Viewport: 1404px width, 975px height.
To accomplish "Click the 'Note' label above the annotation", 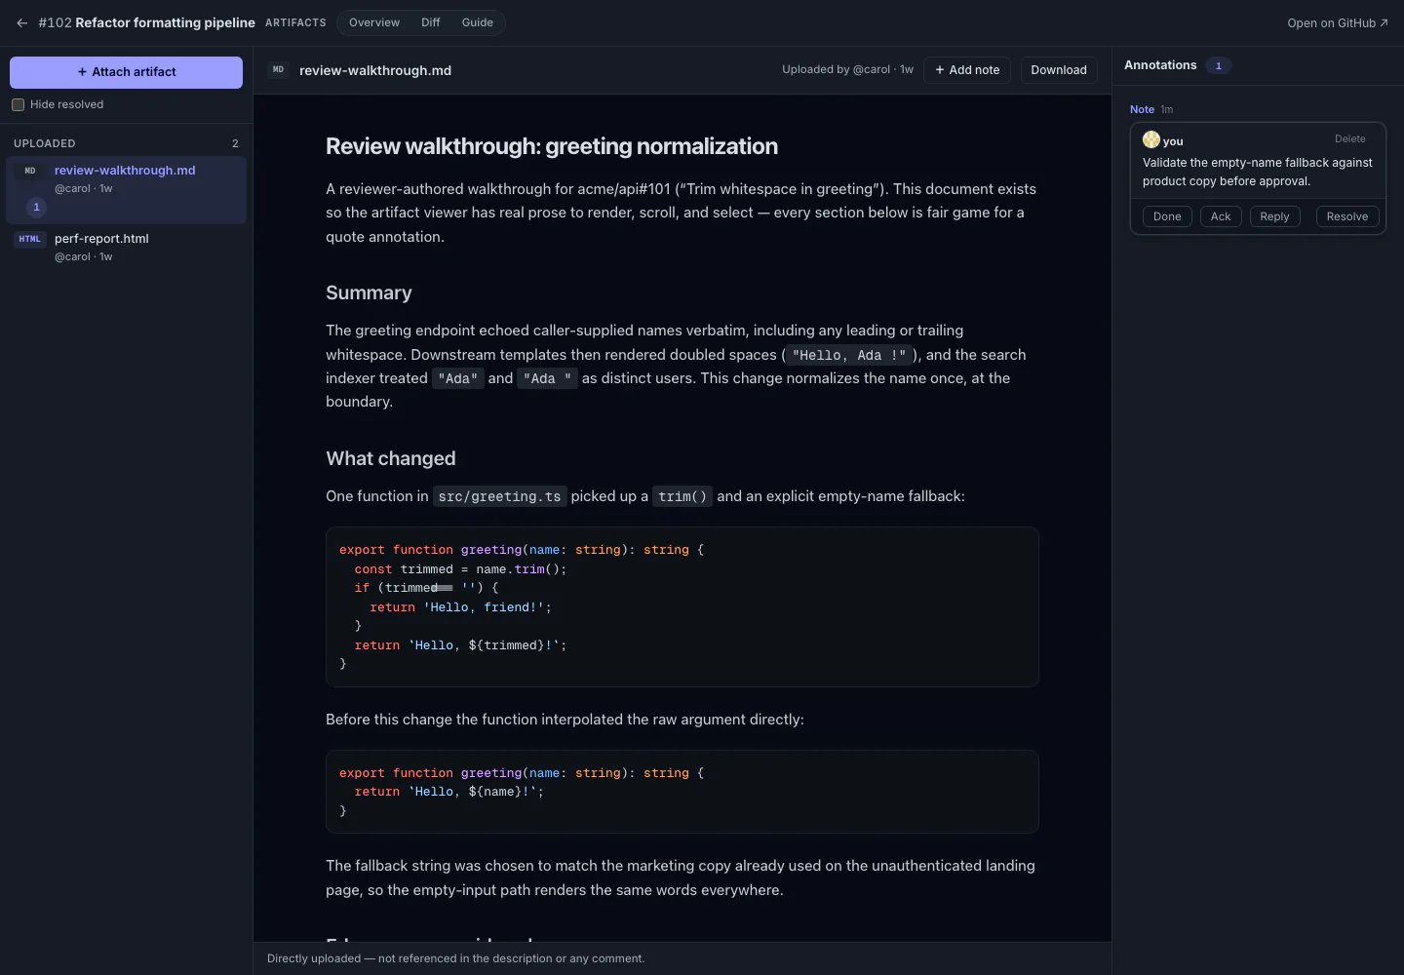I will (1142, 109).
